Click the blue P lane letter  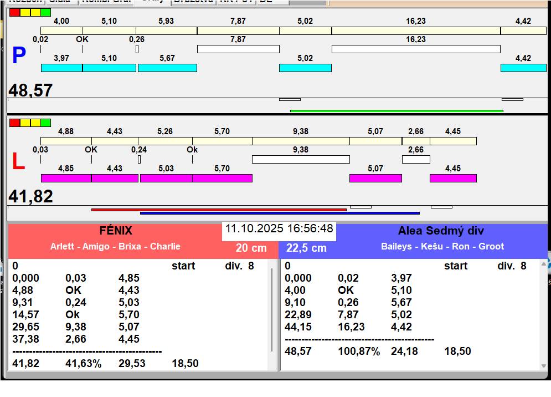point(19,55)
